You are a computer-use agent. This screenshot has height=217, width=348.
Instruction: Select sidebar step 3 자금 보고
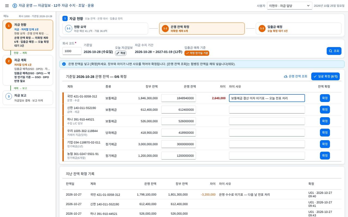point(28,98)
